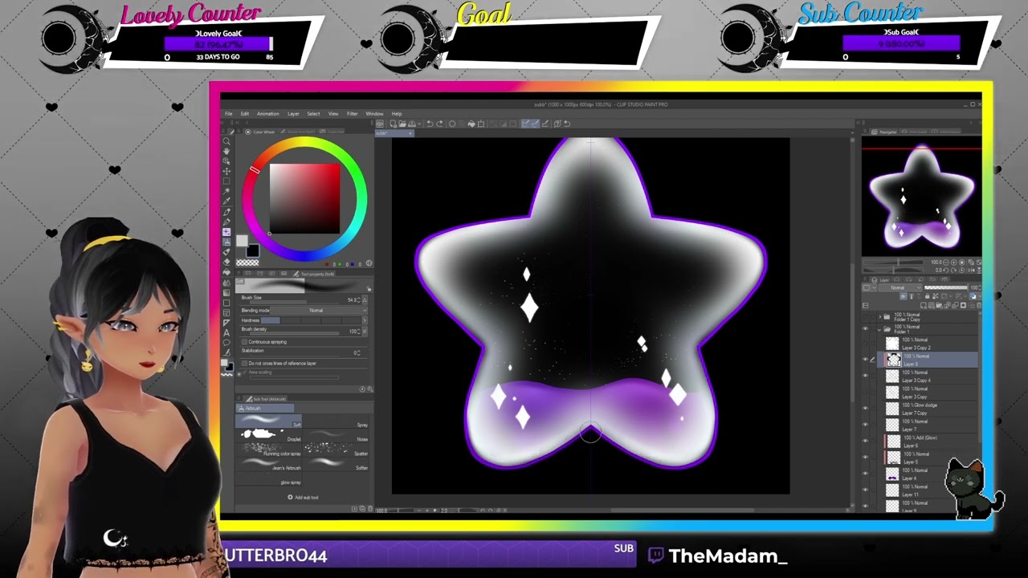
Task: Open the Layer menu
Action: coord(293,113)
